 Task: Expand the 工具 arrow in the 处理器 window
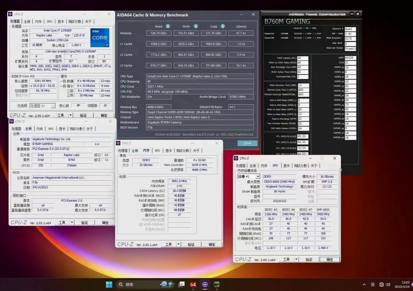[x=71, y=115]
